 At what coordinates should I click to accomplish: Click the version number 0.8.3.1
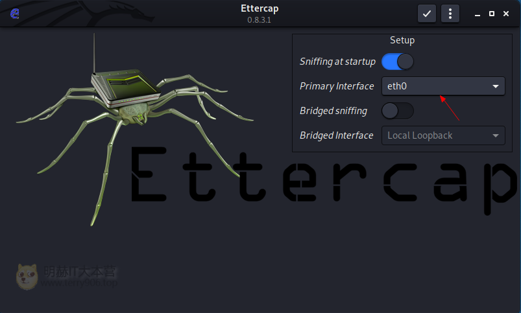pos(259,20)
